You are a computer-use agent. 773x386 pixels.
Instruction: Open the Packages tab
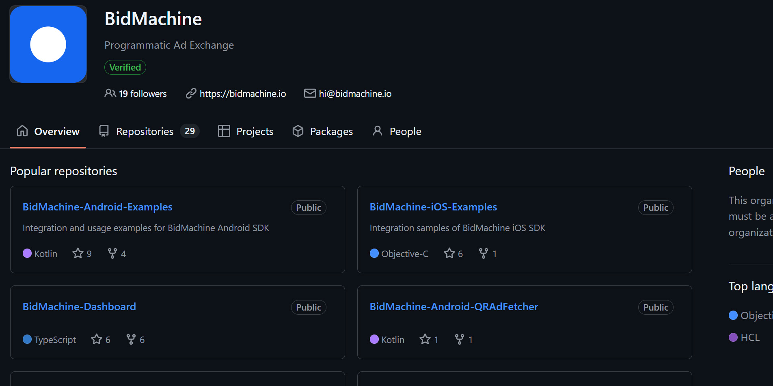tap(331, 131)
